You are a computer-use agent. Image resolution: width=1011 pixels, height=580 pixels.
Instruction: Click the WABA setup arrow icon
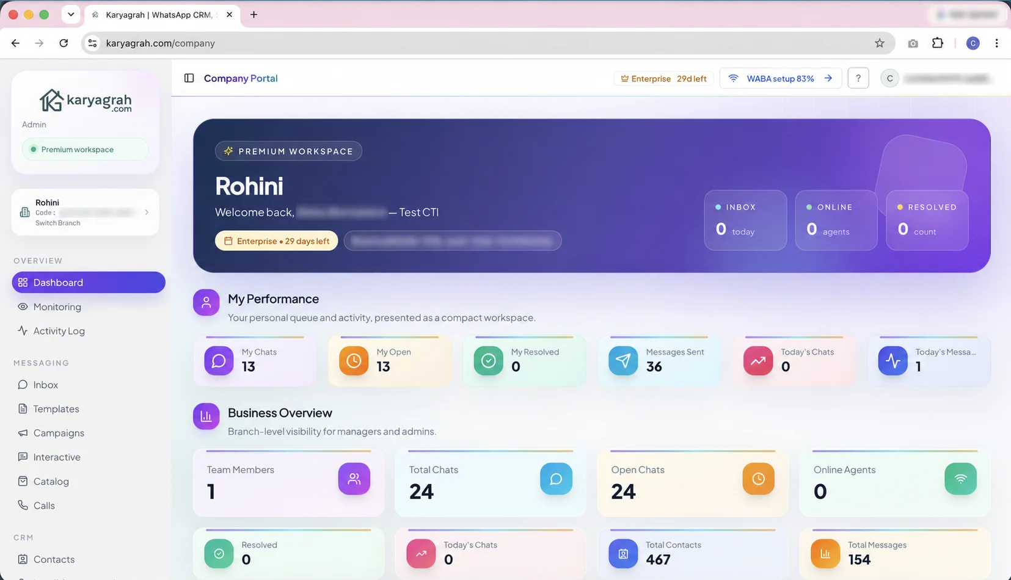(x=828, y=78)
